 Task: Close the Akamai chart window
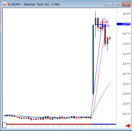126,5
